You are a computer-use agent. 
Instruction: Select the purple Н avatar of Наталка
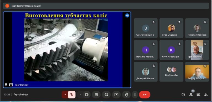(146, 50)
